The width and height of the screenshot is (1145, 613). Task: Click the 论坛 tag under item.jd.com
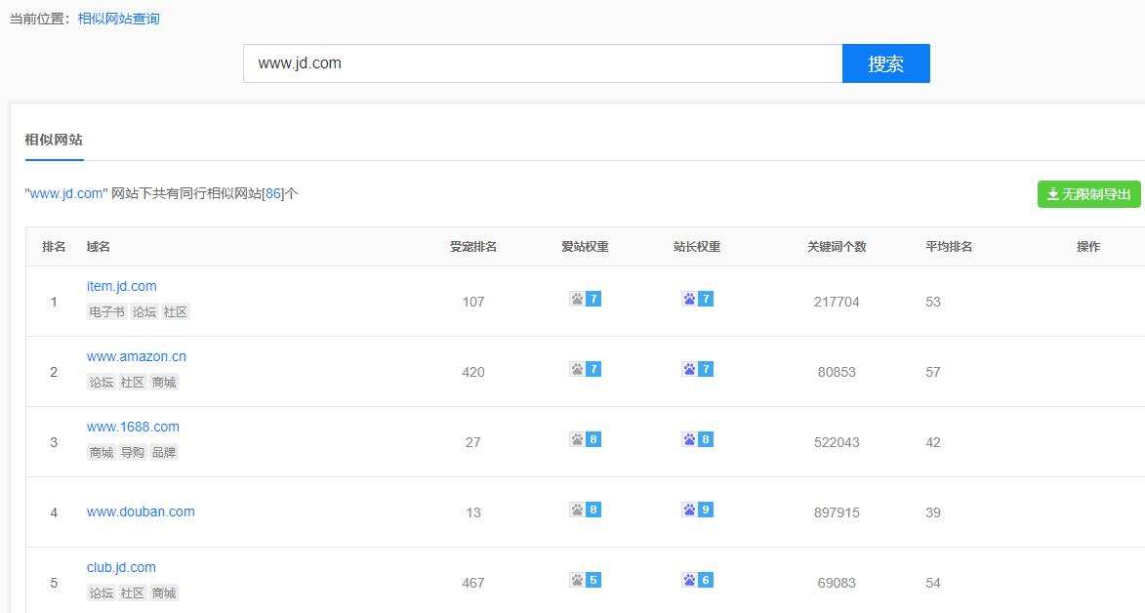[144, 312]
